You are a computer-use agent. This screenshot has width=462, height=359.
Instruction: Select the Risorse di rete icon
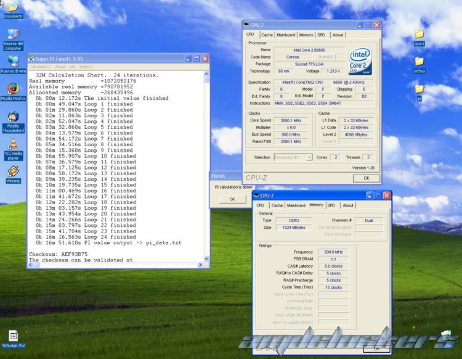(12, 62)
